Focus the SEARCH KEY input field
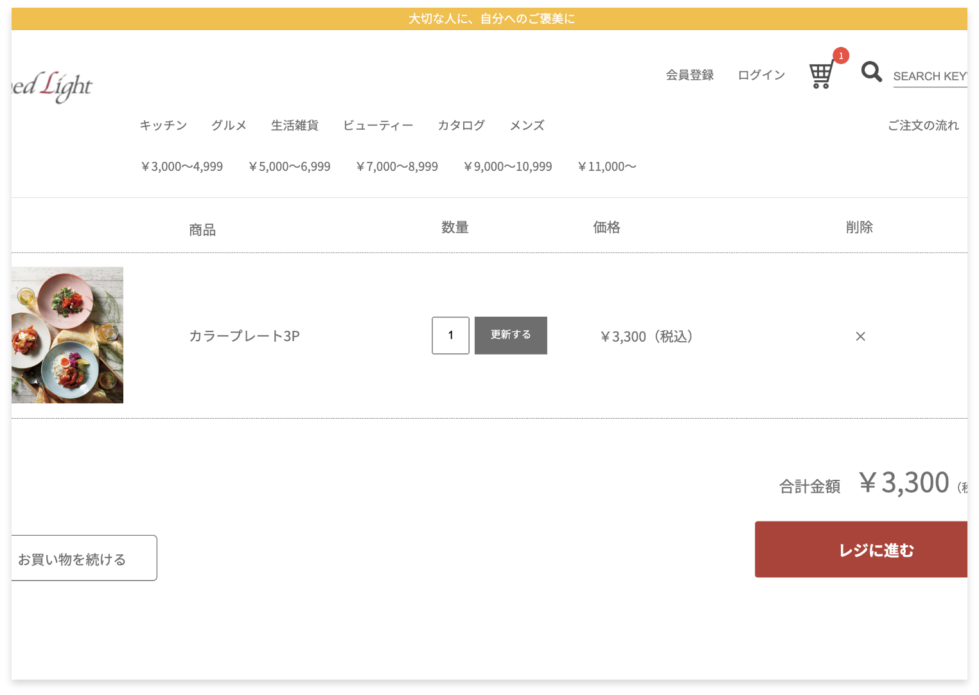The height and width of the screenshot is (695, 979). point(930,76)
